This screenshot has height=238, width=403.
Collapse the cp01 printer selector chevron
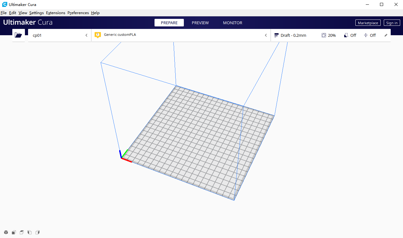pos(86,35)
